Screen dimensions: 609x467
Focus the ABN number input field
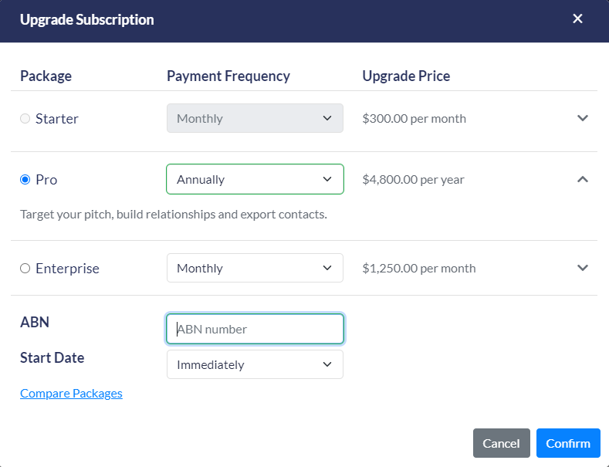tap(255, 329)
